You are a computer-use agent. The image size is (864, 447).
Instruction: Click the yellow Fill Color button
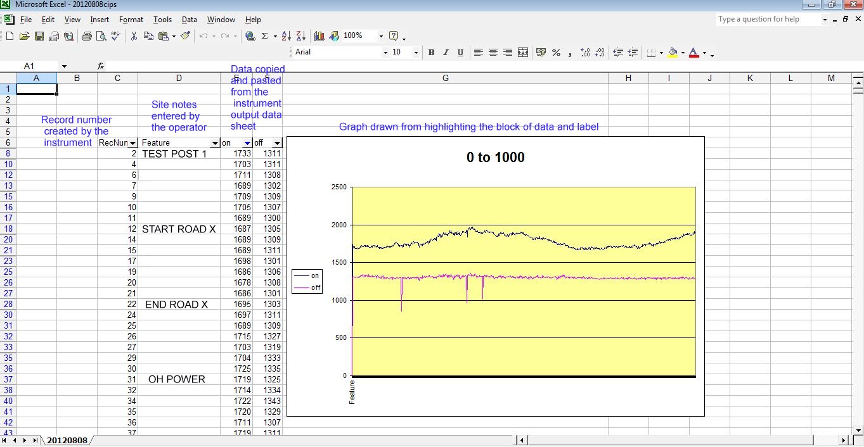click(x=673, y=53)
